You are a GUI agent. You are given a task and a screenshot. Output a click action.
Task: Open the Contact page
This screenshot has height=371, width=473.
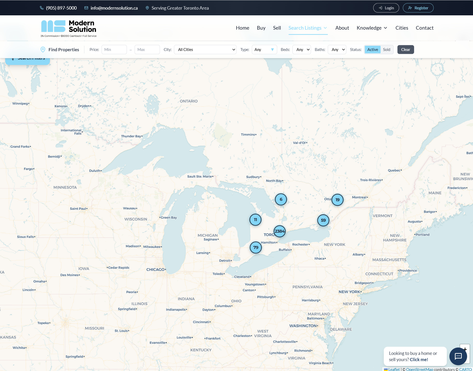coord(424,28)
